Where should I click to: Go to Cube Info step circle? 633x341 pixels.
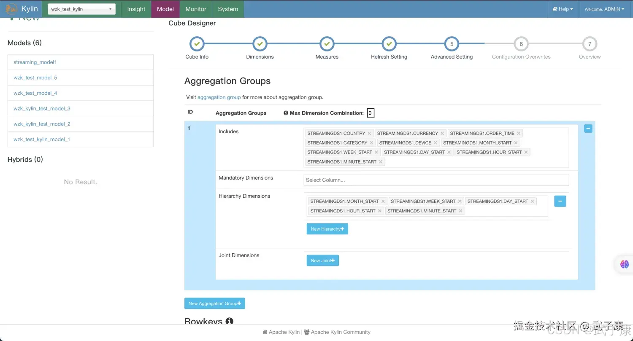pos(197,44)
